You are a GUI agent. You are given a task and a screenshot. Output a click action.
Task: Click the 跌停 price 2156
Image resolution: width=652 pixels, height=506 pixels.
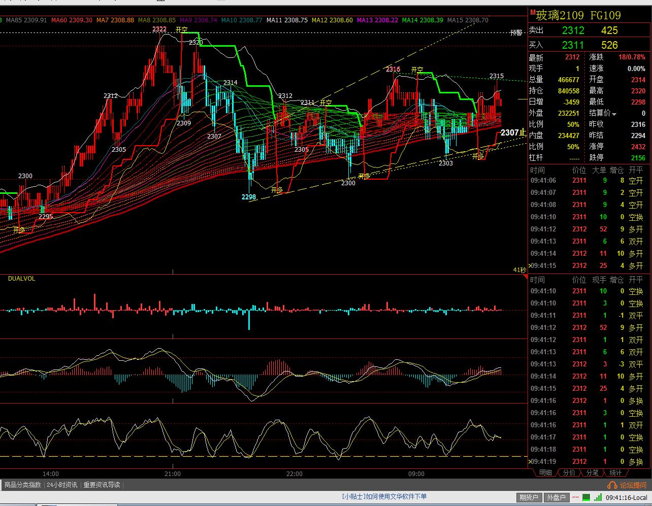[638, 158]
